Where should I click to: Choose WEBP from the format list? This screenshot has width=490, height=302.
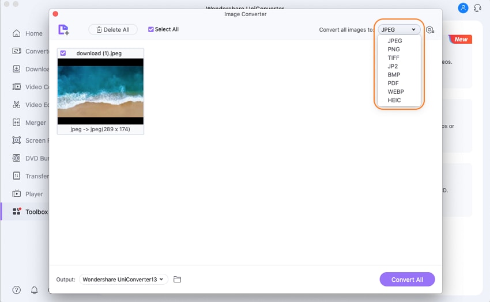point(395,91)
